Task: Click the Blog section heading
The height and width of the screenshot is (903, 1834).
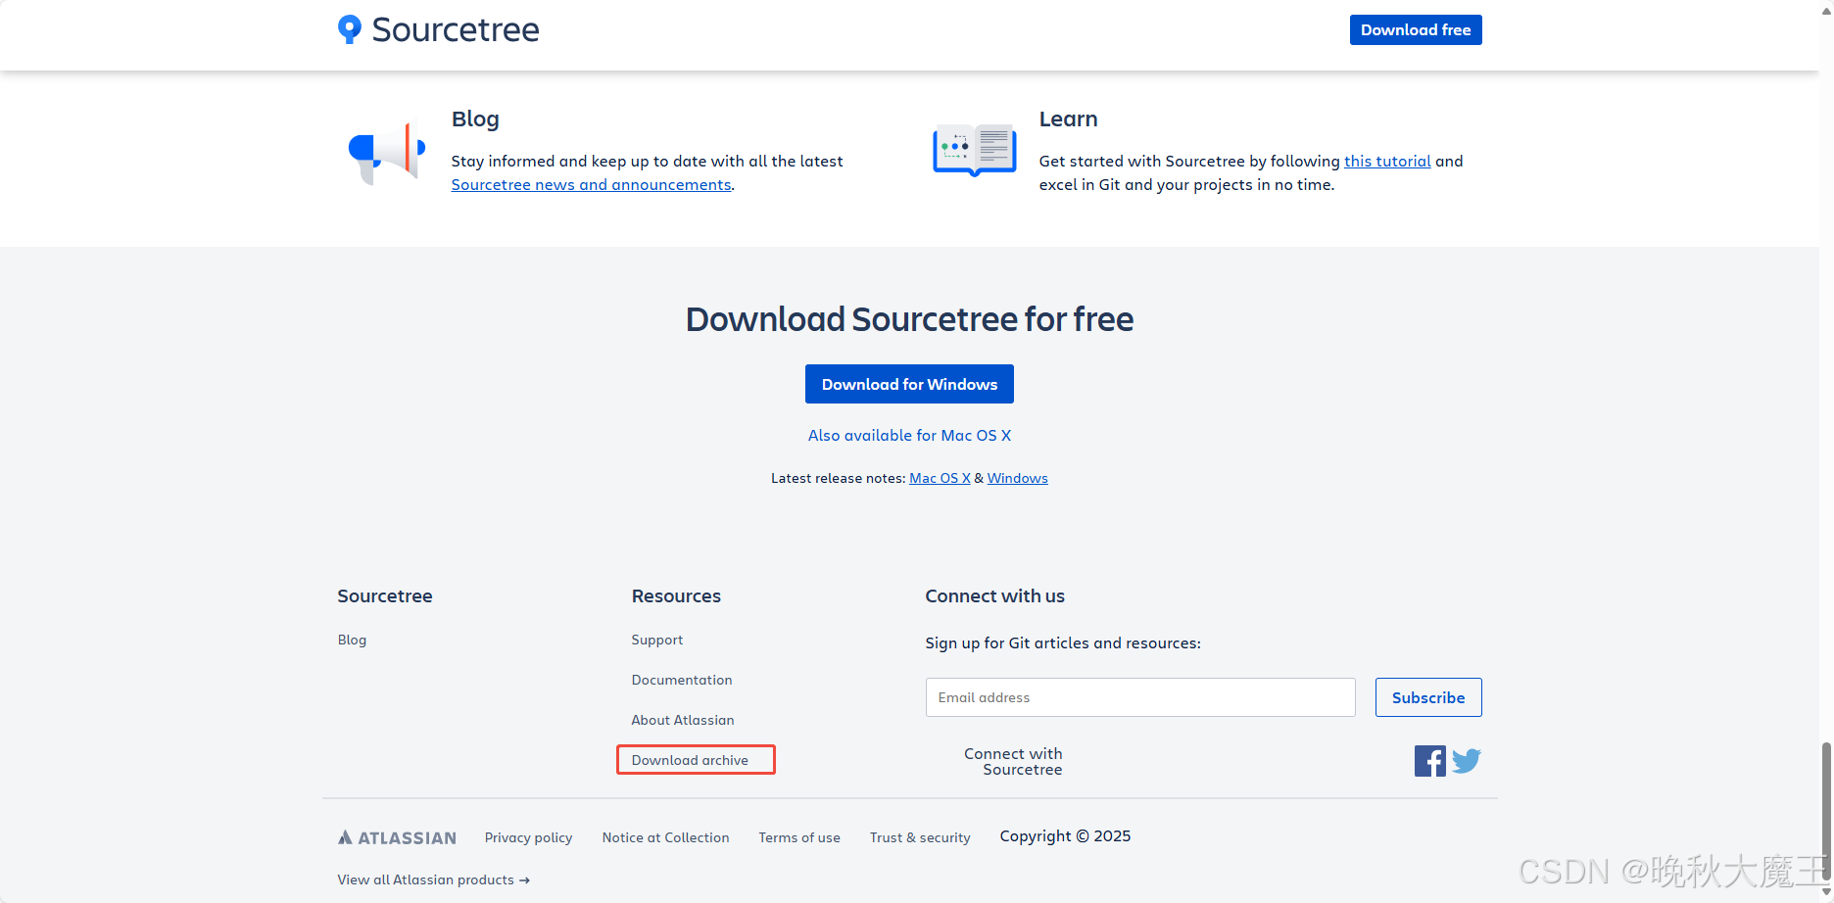Action: point(475,119)
